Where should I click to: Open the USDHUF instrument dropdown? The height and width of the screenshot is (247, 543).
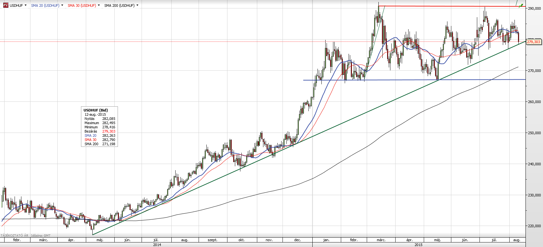click(26, 6)
